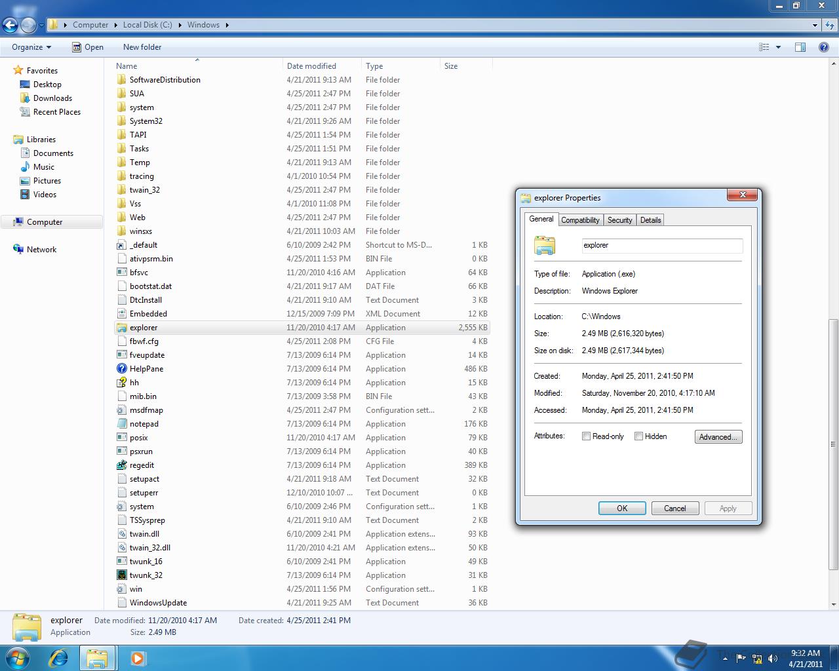The image size is (839, 671).
Task: Sort by the Size column header
Action: 466,66
